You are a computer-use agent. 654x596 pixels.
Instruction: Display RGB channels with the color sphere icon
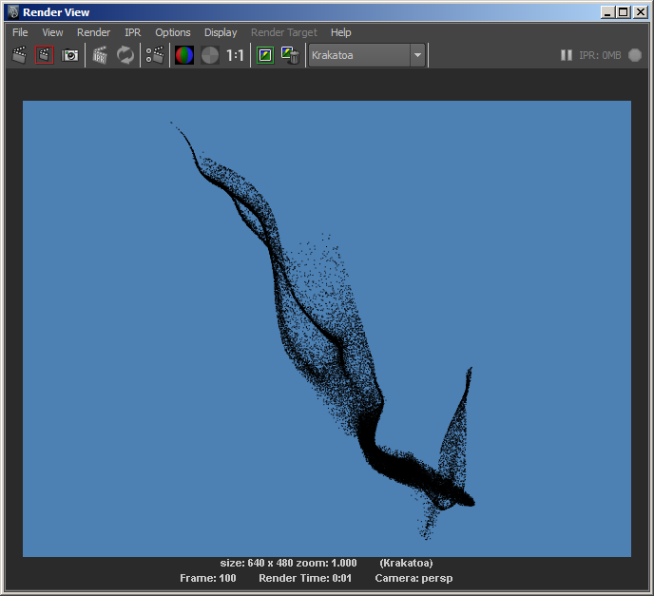[184, 55]
